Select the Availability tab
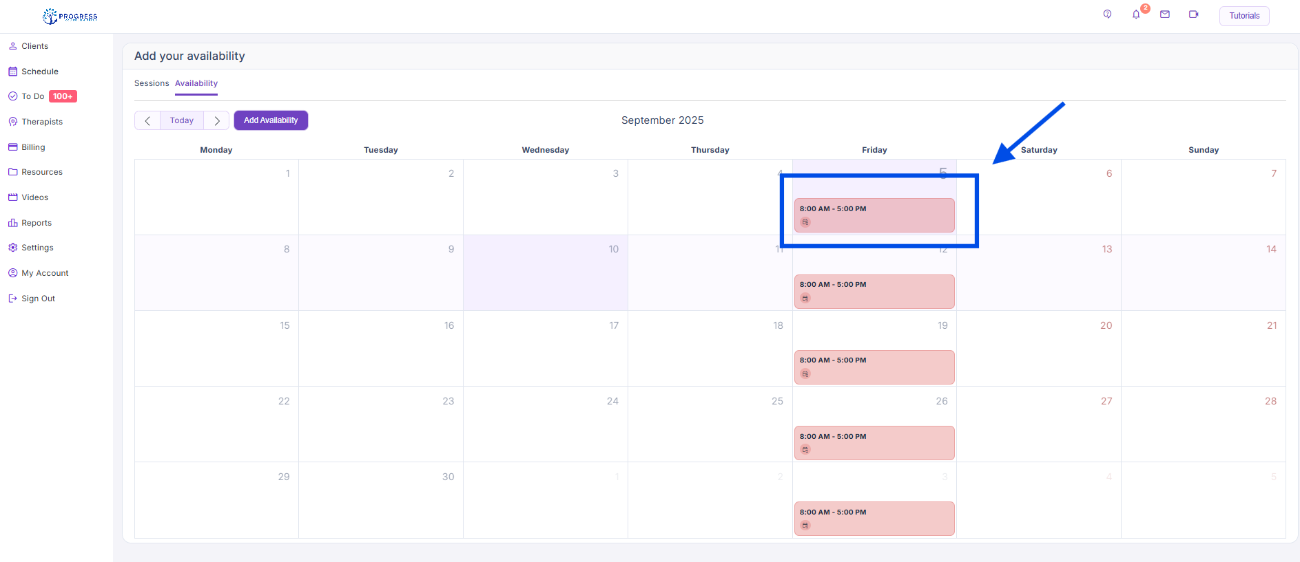Screen dimensions: 1300x562 196,83
